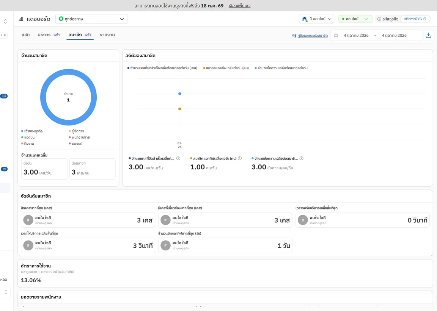Click the avatar in the มีเคสที่เกี่ยวข้องมากที่สุด (เคส) card
Screen dimensions: 437x311
click(165, 220)
